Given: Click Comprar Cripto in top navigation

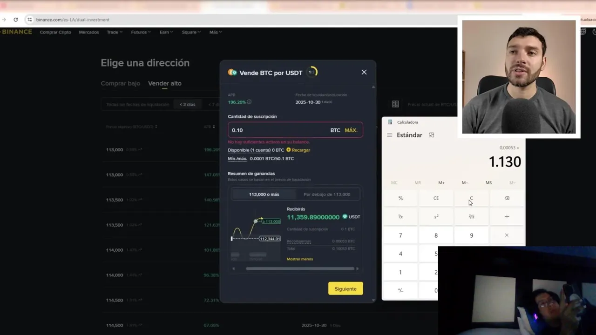Looking at the screenshot, I should 55,32.
